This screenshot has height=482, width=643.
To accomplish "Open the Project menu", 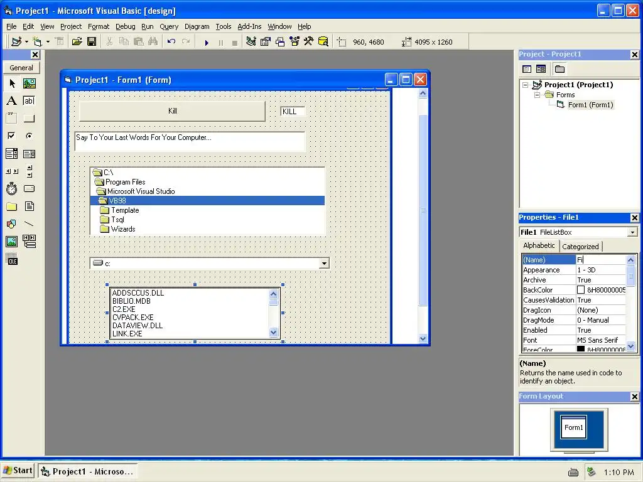I will point(71,26).
